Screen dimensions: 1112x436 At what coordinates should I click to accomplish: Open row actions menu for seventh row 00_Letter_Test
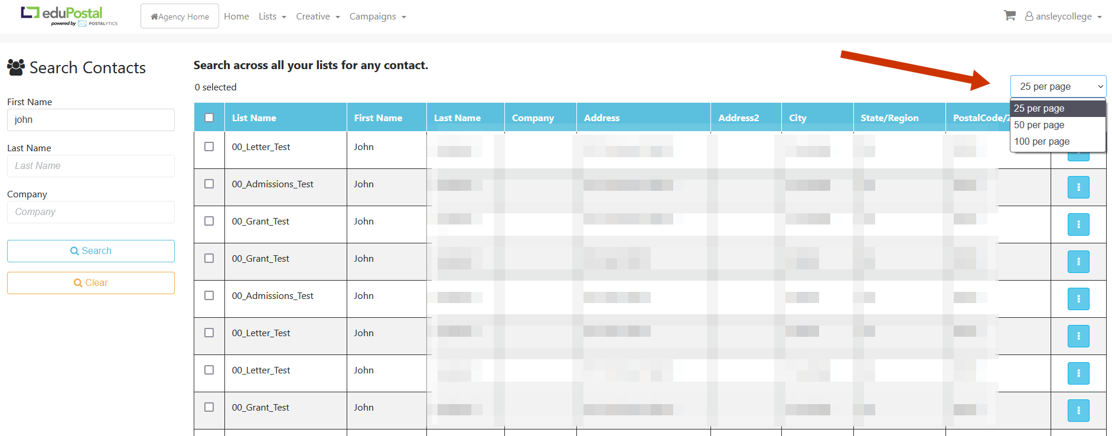click(1078, 373)
